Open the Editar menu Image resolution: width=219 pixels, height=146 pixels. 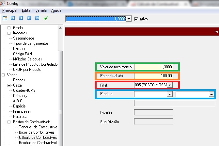click(x=27, y=10)
